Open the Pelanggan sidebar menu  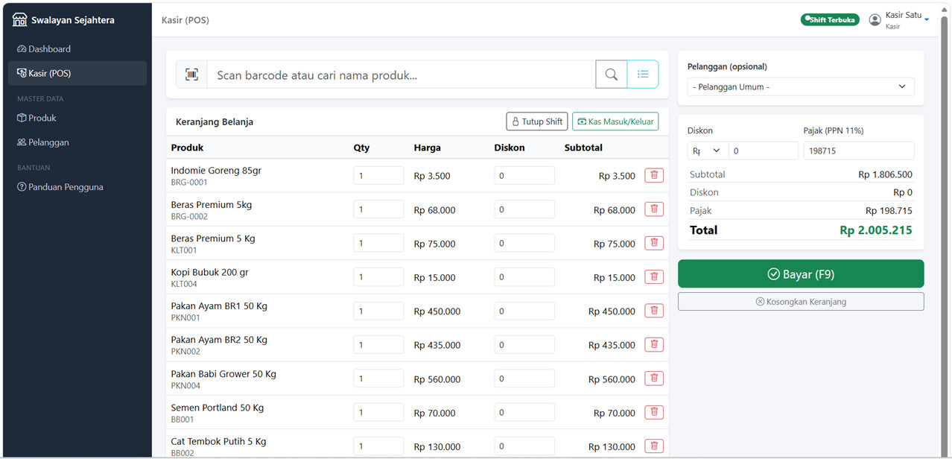[x=77, y=142]
